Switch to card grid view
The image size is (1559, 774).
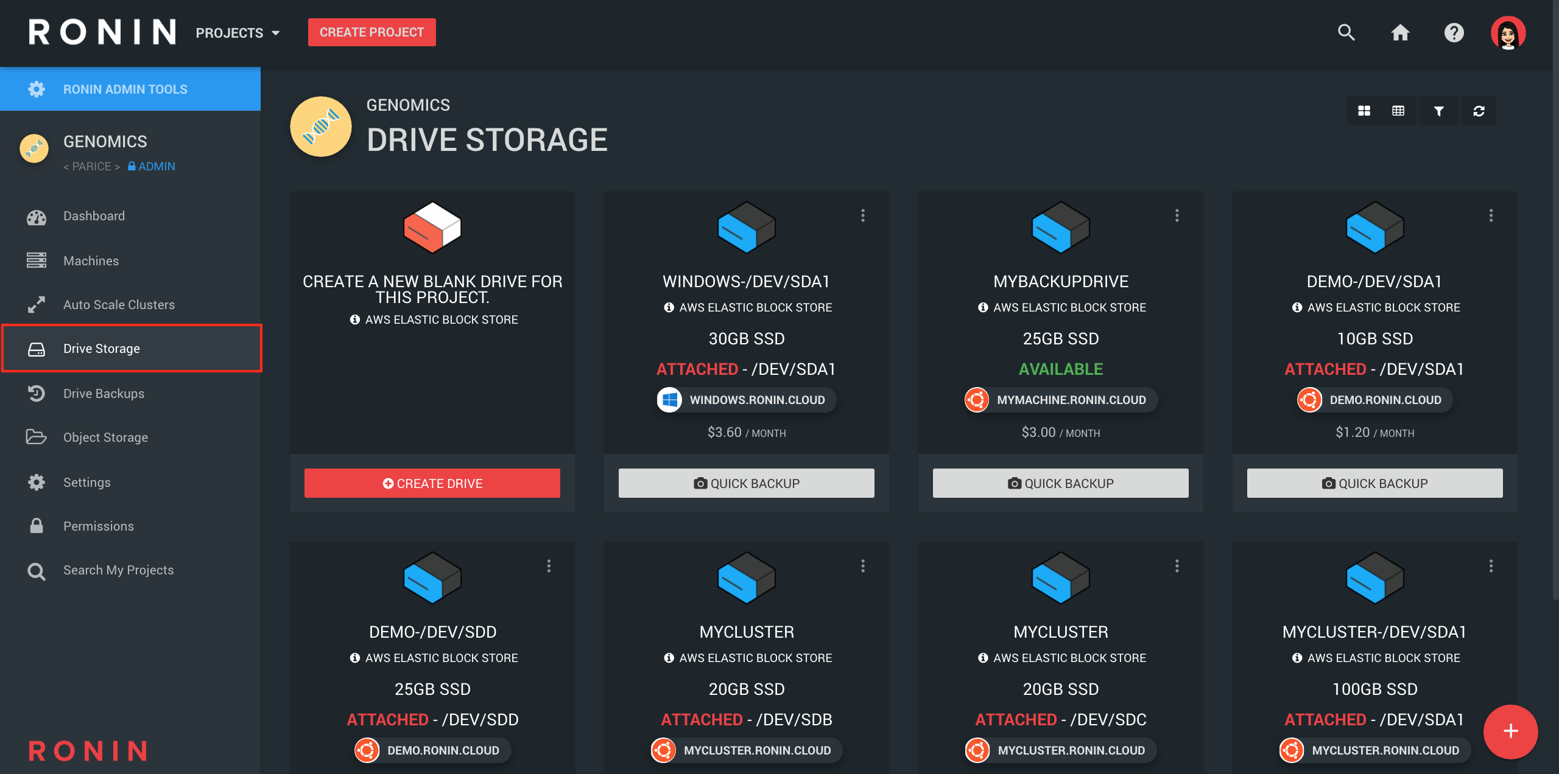pos(1364,111)
